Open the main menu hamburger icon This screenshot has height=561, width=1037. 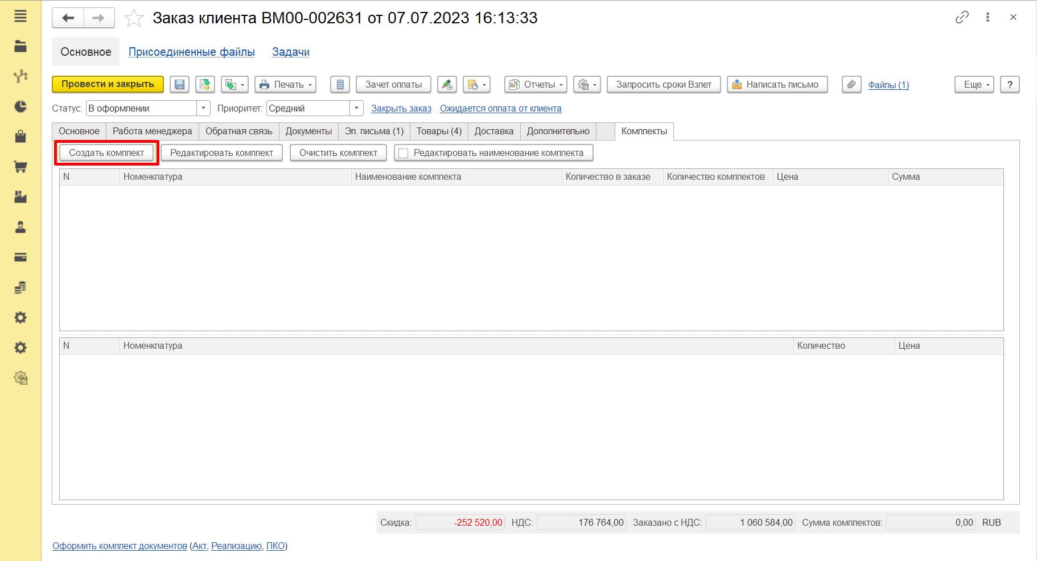tap(20, 16)
